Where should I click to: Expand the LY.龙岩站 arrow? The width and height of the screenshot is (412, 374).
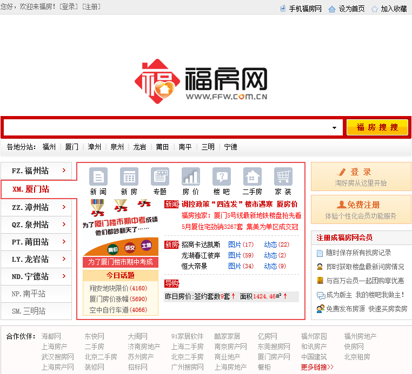pyautogui.click(x=64, y=259)
